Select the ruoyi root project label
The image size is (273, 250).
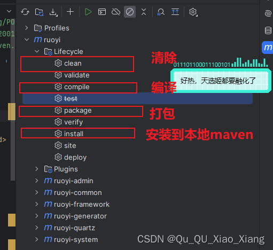pyautogui.click(x=52, y=40)
